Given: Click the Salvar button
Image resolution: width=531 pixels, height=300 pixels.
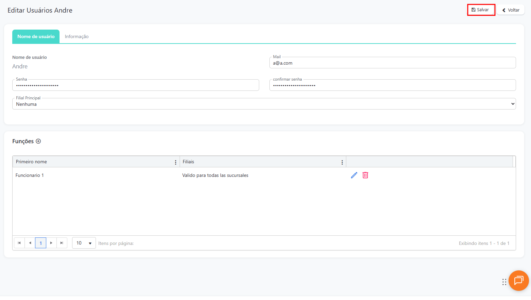Looking at the screenshot, I should 481,10.
